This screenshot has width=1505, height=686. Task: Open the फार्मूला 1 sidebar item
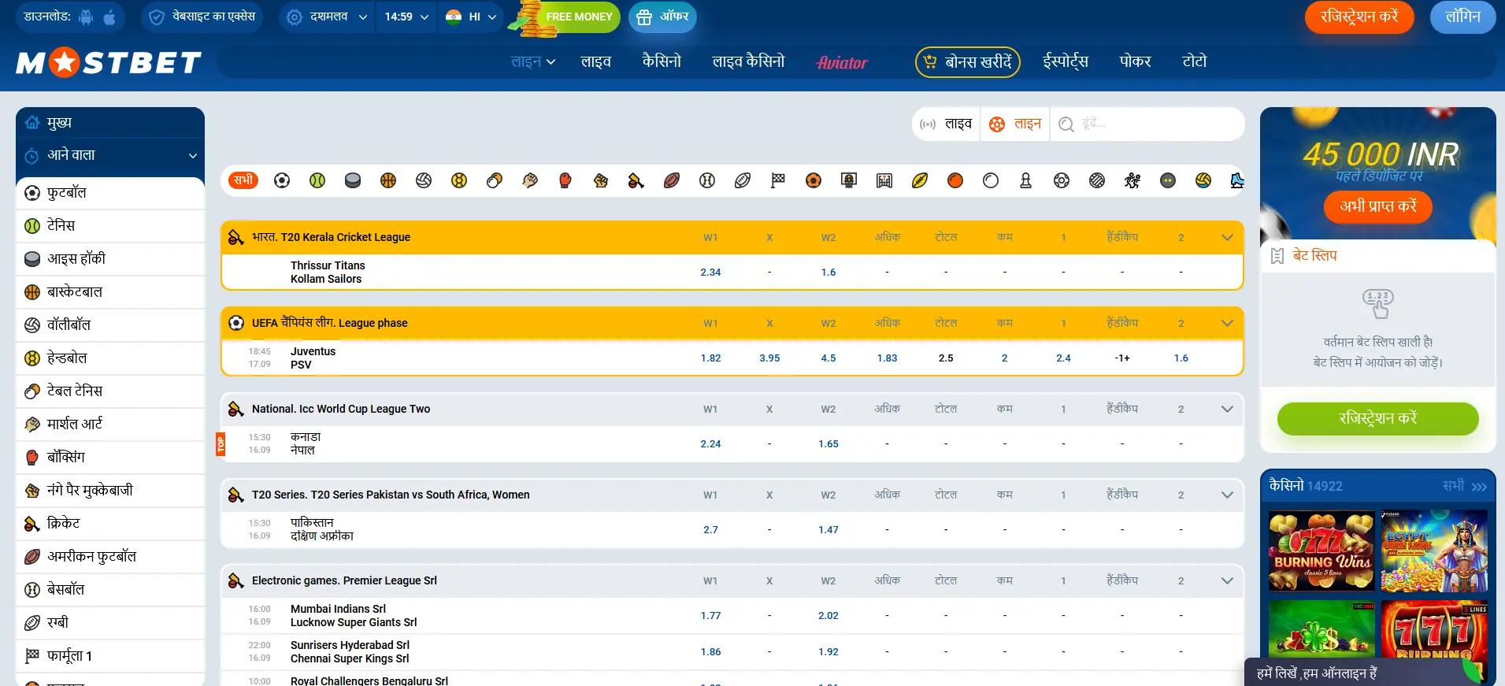click(110, 656)
